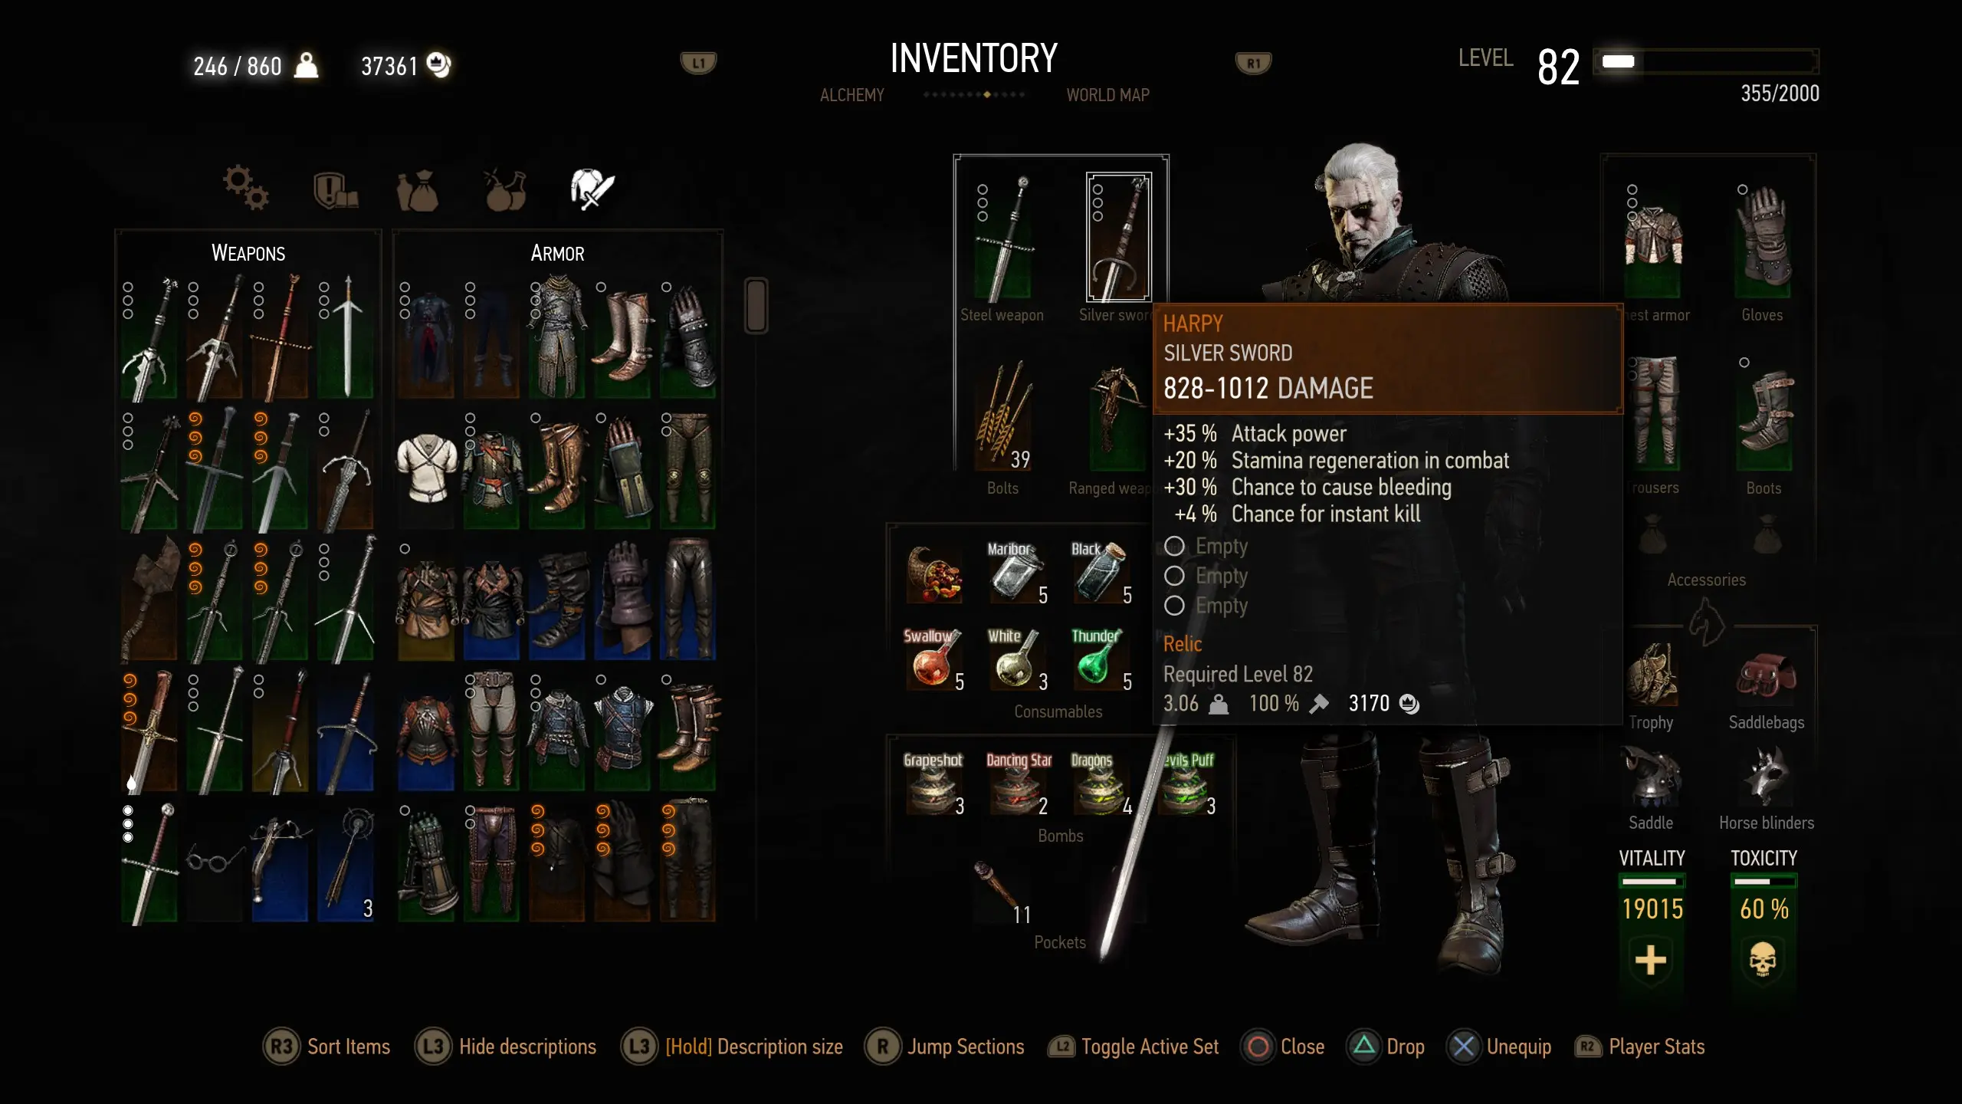This screenshot has width=1962, height=1104.
Task: Click Toggle Active Set prompt
Action: pyautogui.click(x=1134, y=1046)
